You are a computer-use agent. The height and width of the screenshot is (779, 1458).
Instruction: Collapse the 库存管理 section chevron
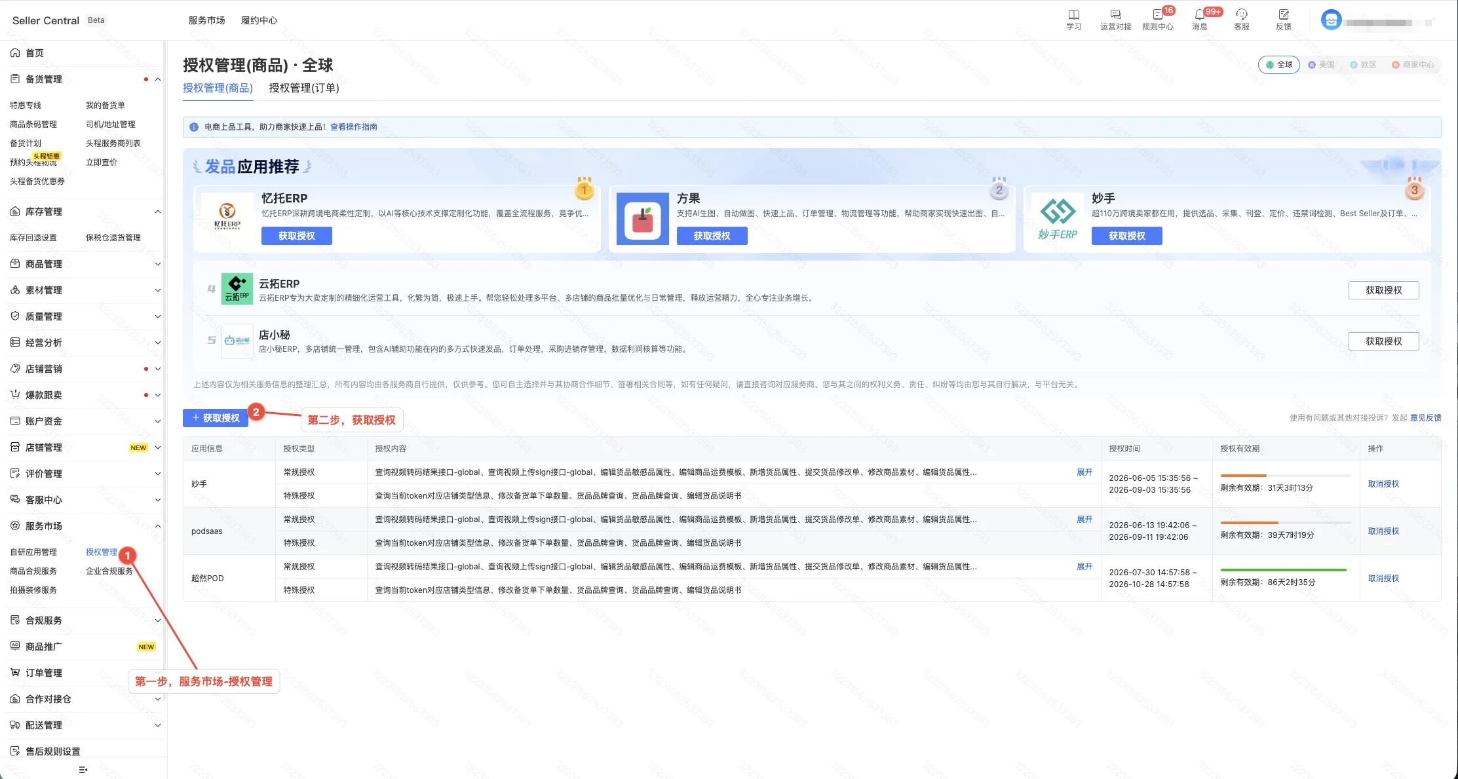coord(158,212)
